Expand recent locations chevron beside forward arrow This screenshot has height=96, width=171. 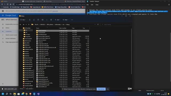26,25
